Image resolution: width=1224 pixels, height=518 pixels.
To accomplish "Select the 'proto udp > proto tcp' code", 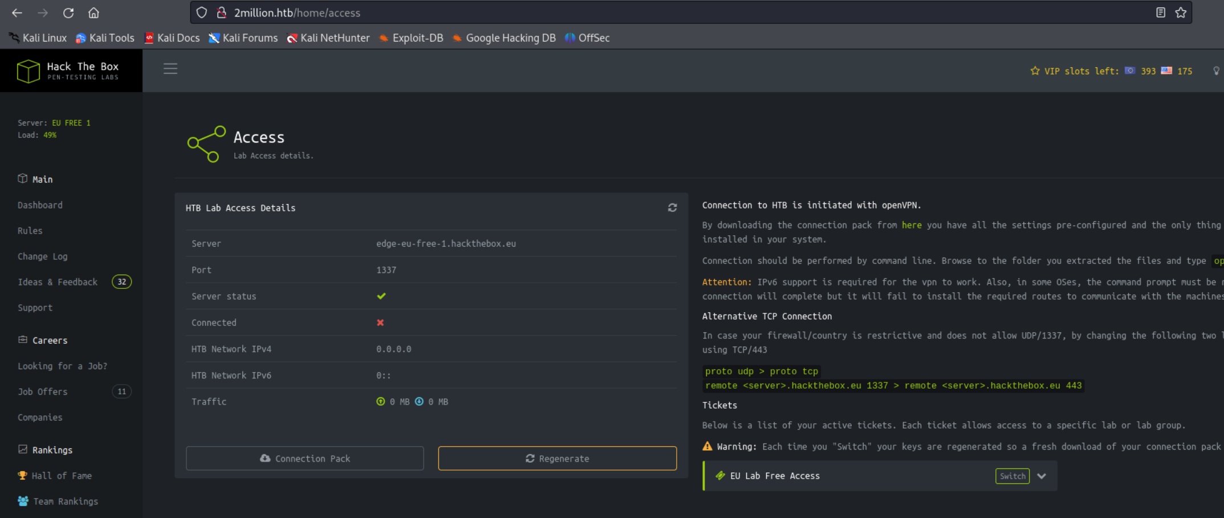I will tap(762, 372).
